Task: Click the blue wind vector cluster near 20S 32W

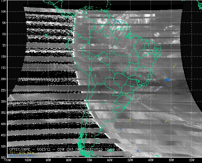Action: click(x=167, y=80)
